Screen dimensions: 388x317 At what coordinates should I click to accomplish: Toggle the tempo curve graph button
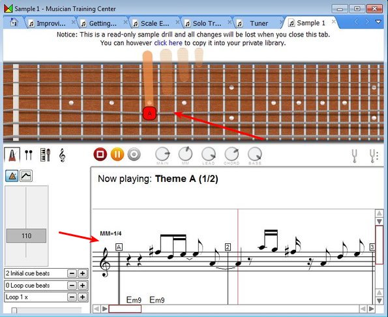point(26,176)
